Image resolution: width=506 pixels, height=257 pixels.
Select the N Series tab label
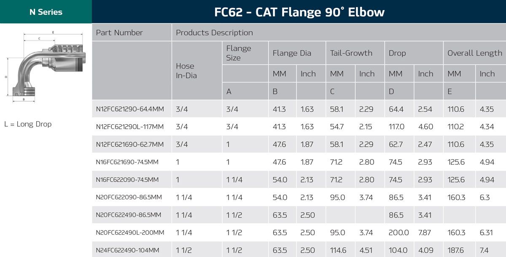(x=46, y=12)
